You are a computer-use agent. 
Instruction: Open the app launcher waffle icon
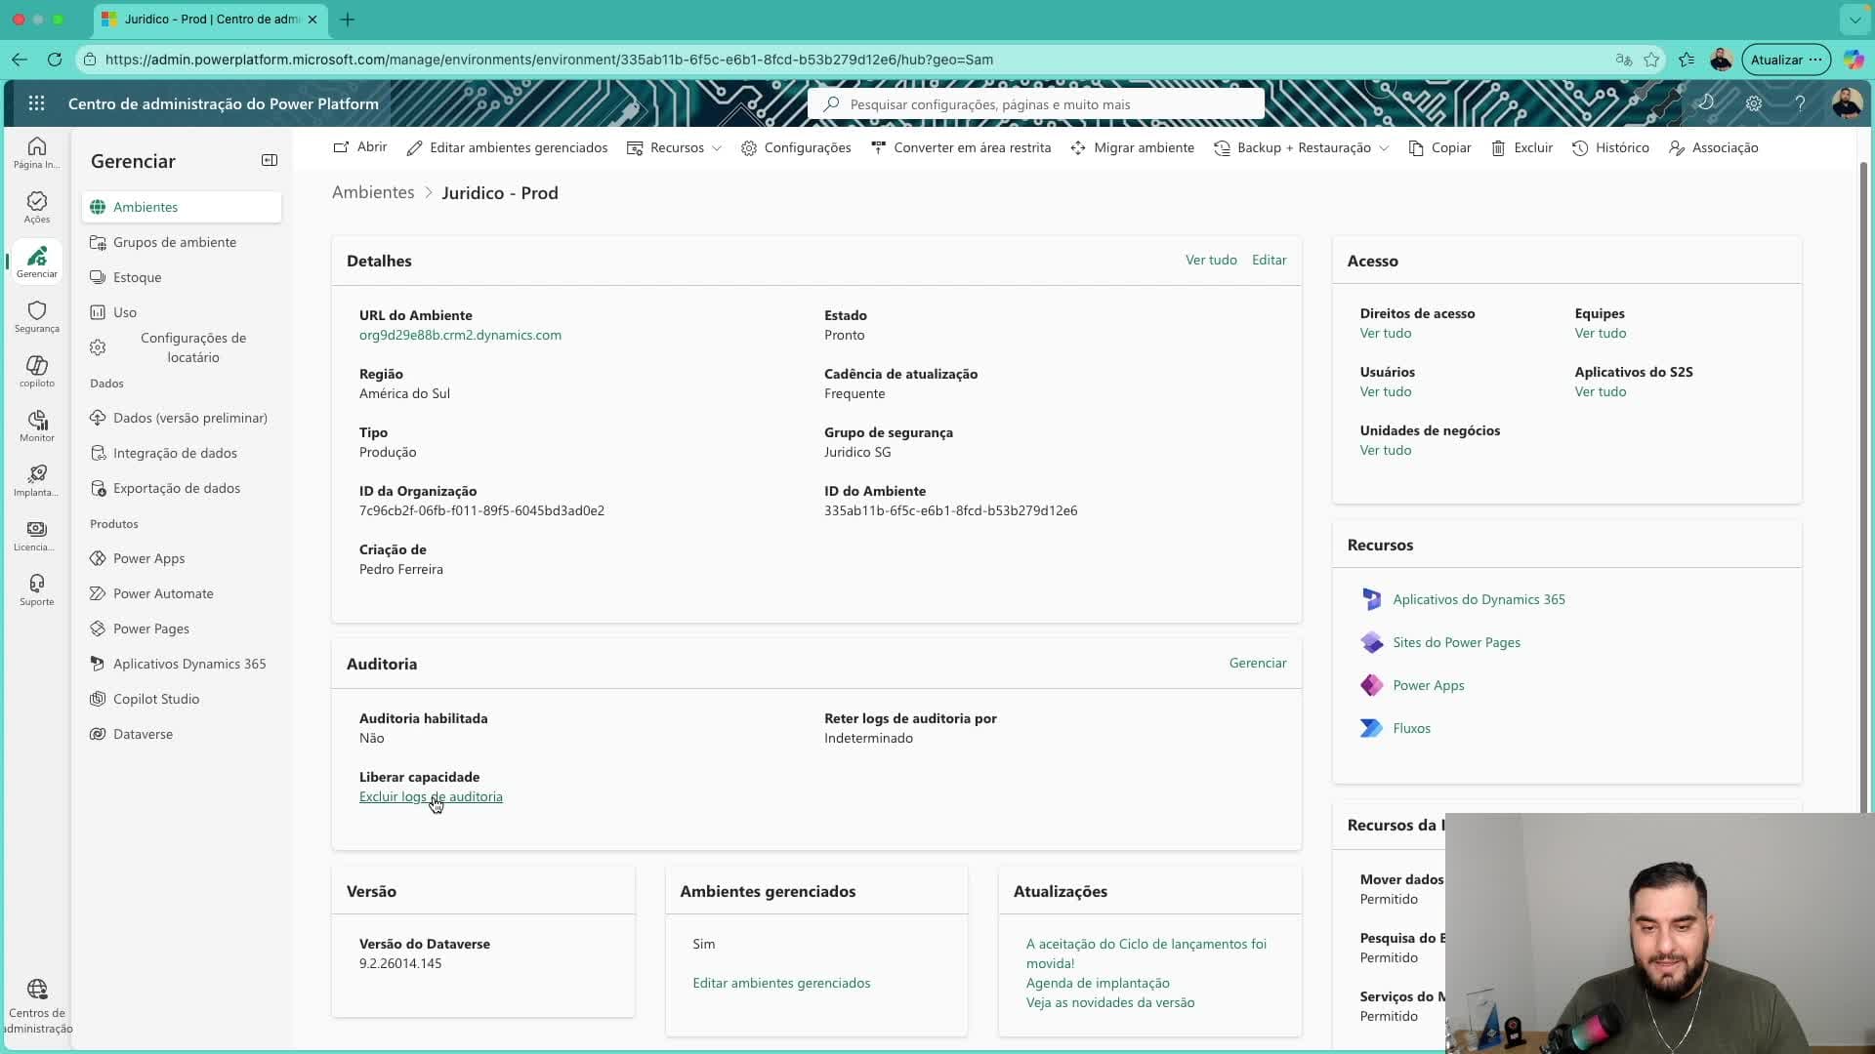[36, 103]
